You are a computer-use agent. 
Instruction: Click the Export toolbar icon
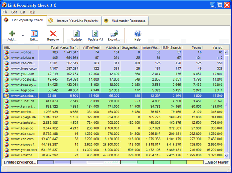(x=114, y=33)
